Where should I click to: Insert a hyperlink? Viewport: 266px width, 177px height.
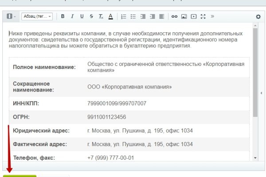pos(174,16)
